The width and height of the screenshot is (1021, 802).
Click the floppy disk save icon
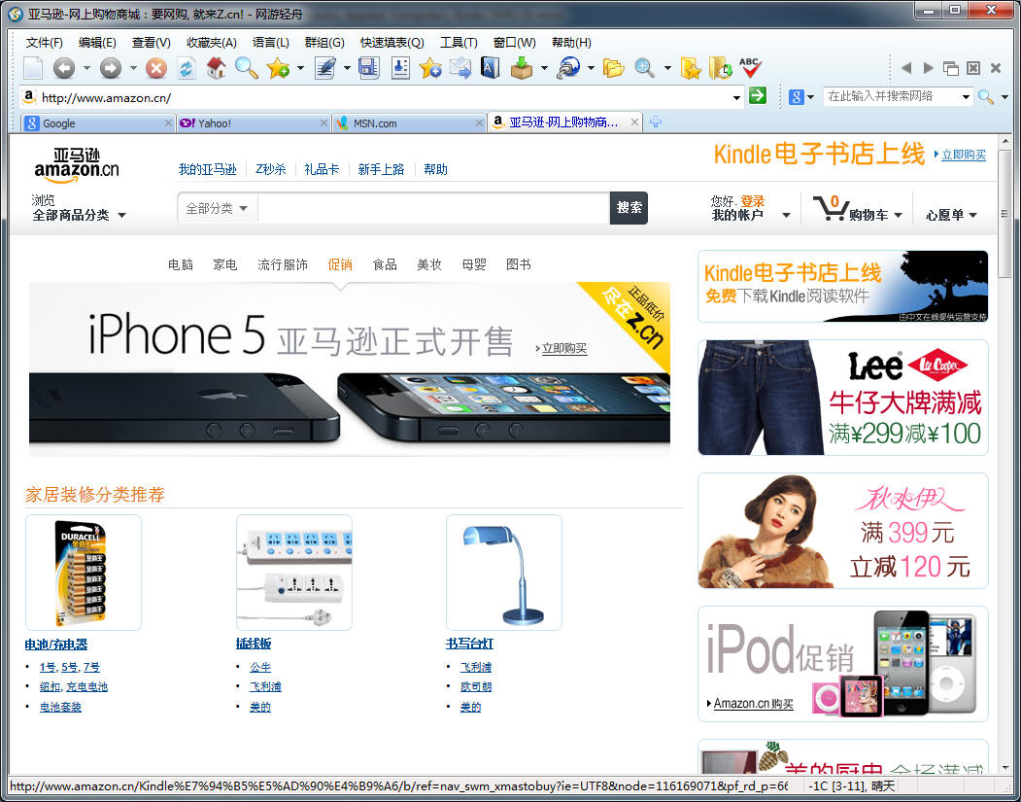pyautogui.click(x=369, y=68)
